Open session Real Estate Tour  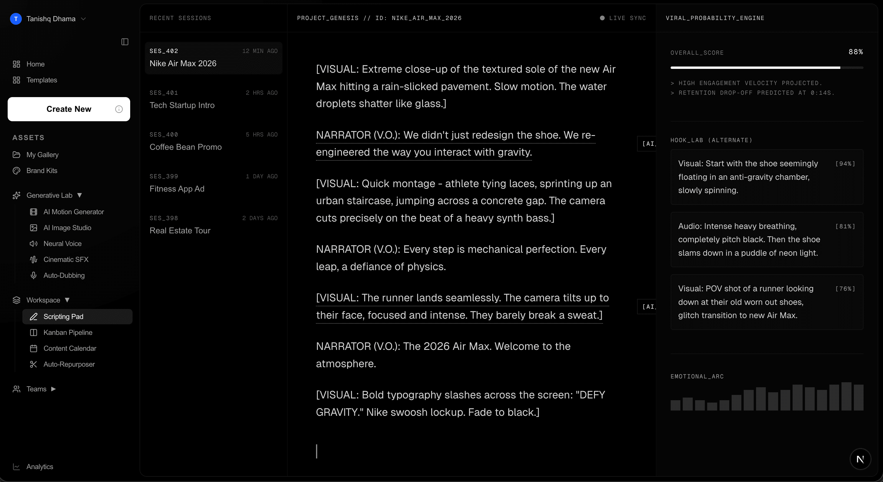pos(214,225)
